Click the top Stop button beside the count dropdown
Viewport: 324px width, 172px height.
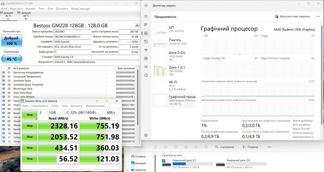30,115
